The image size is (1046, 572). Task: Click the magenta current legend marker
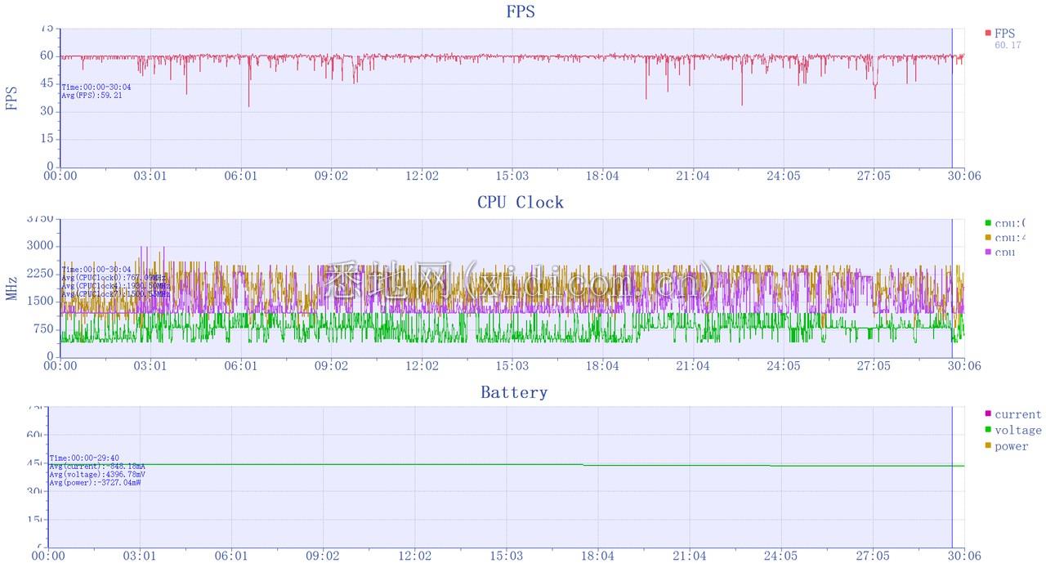(988, 414)
